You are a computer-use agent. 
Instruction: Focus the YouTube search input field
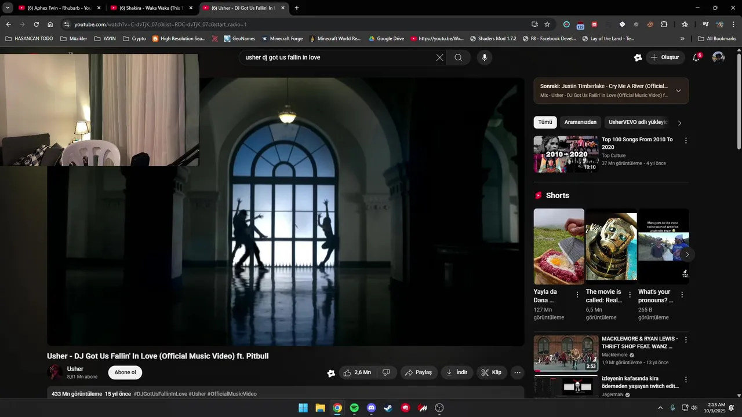(x=339, y=57)
